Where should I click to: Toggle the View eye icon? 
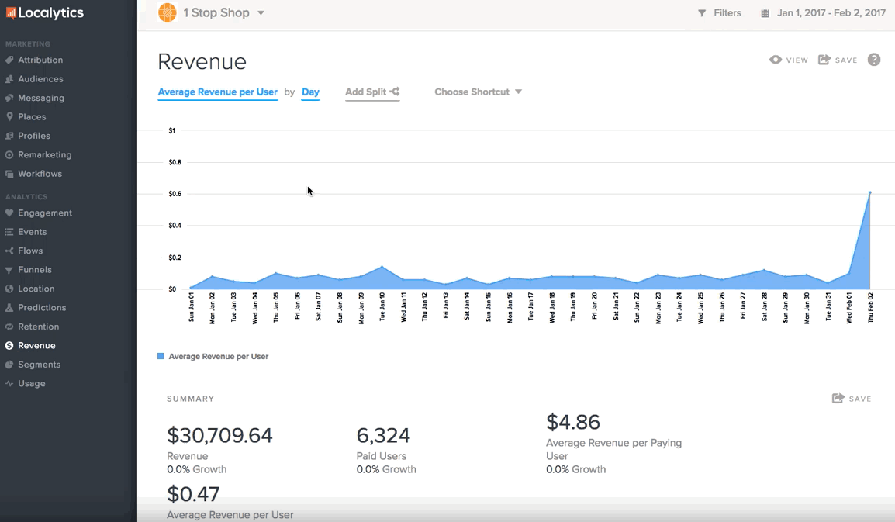point(776,60)
